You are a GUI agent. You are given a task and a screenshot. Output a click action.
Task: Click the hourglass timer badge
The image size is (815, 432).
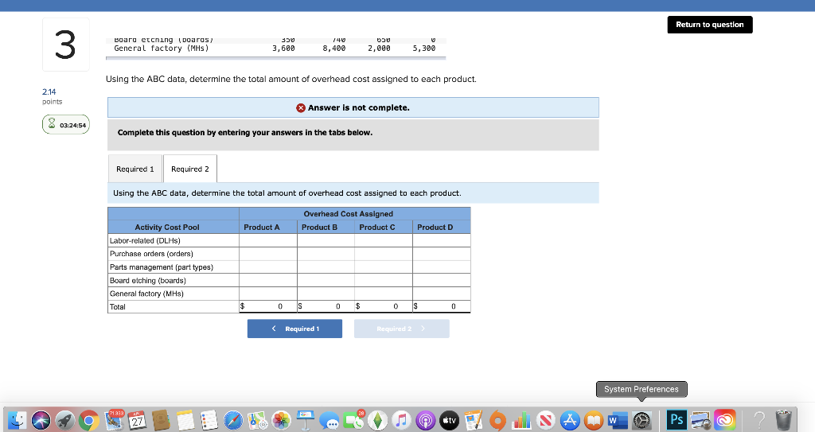click(66, 125)
